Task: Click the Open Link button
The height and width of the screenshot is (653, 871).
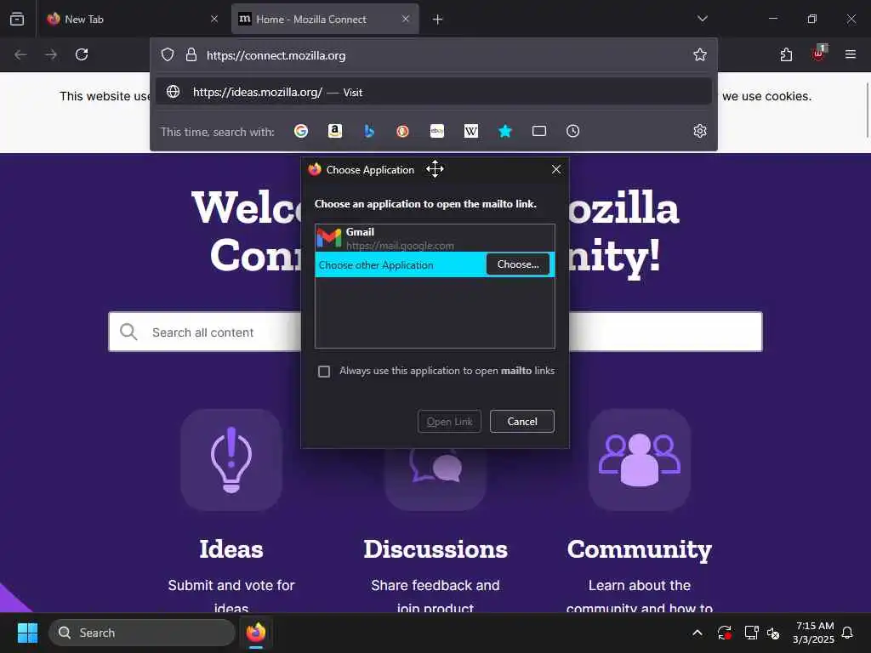Action: click(449, 422)
